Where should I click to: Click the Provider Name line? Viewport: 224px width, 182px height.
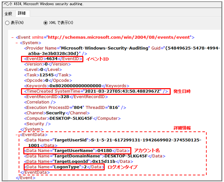tap(122, 51)
